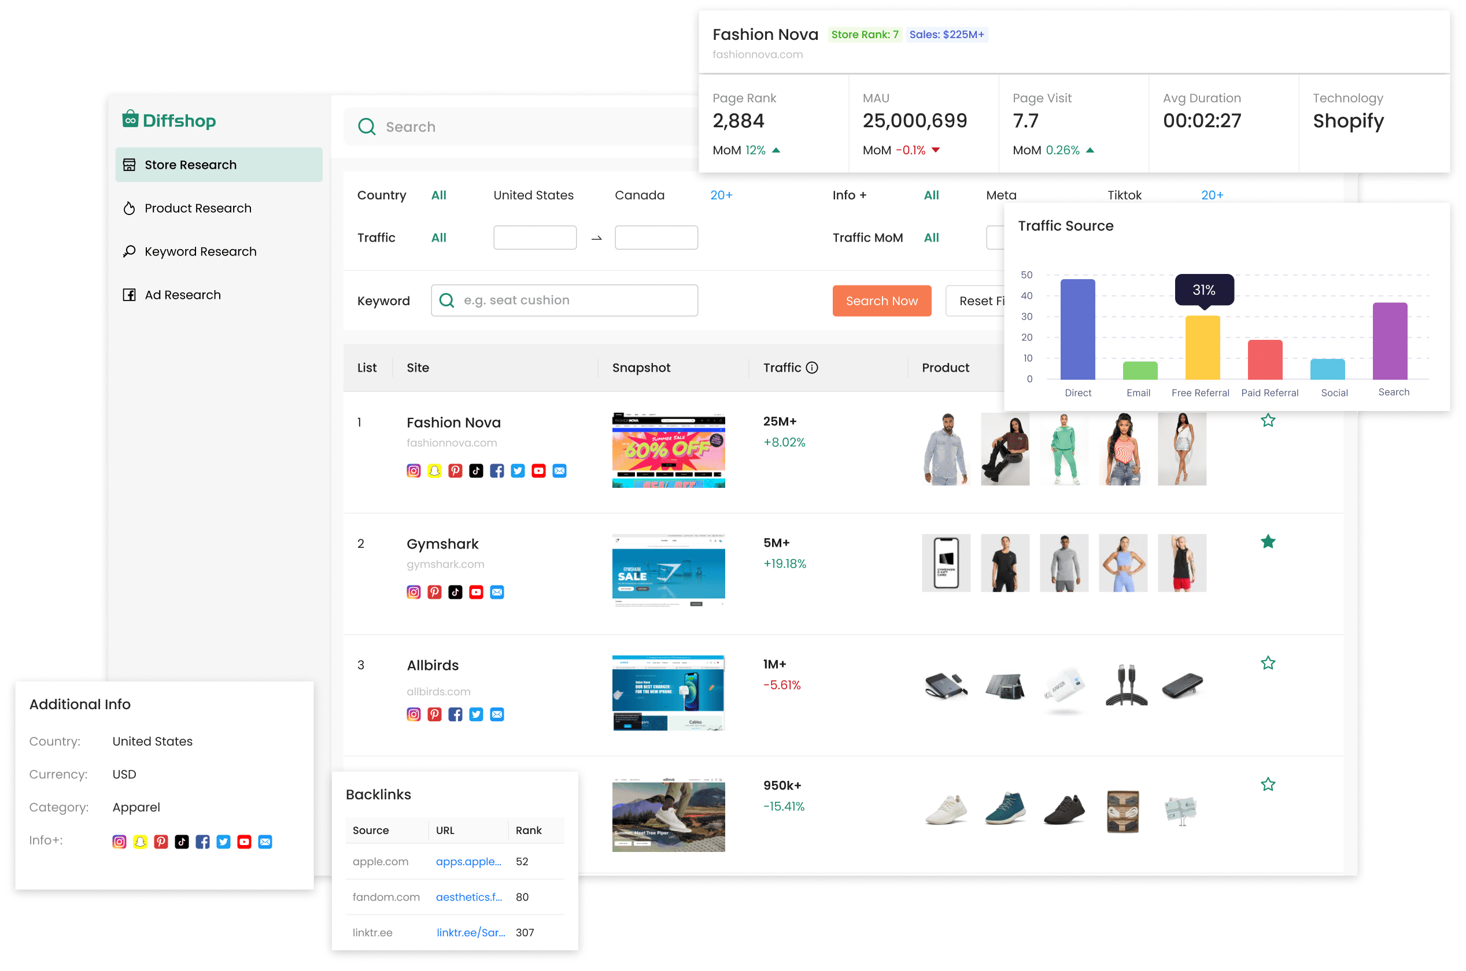The image size is (1466, 971).
Task: Click Fashion Nova's Snapchat icon
Action: coord(434,470)
